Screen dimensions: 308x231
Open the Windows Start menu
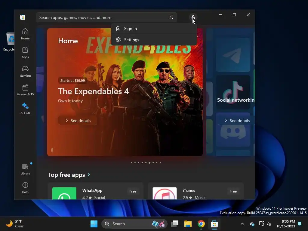(94, 224)
